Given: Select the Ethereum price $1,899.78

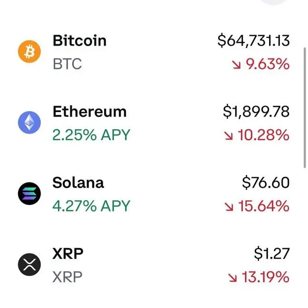Looking at the screenshot, I should (256, 112).
